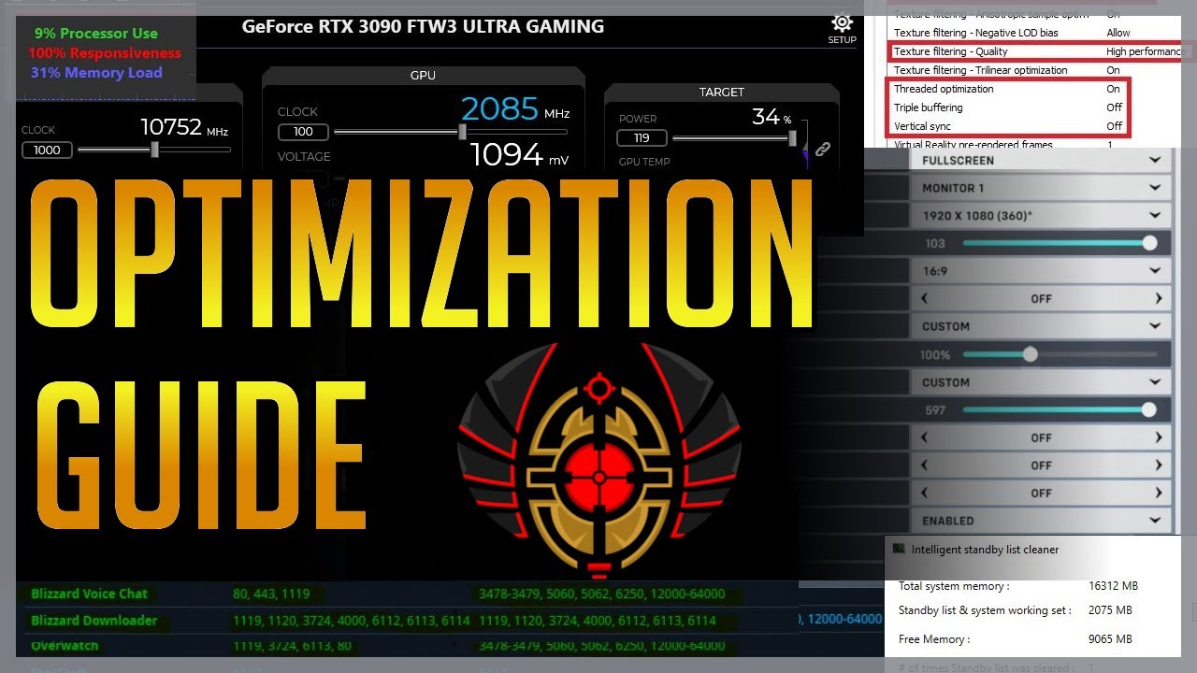Click the Intelligent standby list cleaner window icon
This screenshot has height=673, width=1197.
tap(899, 550)
